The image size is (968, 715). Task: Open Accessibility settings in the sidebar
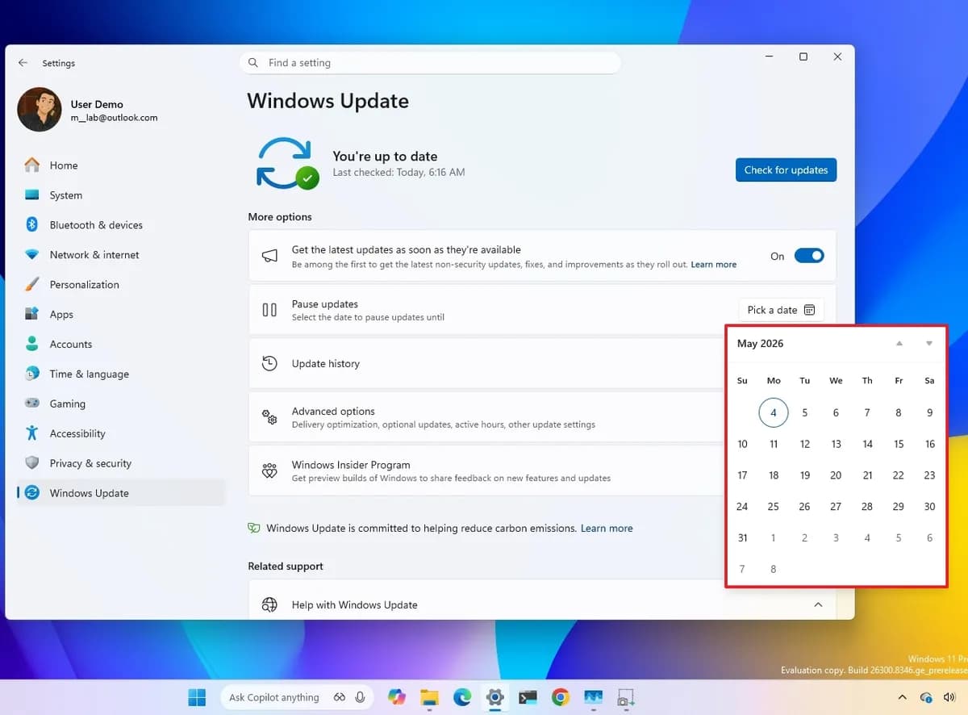point(121,434)
